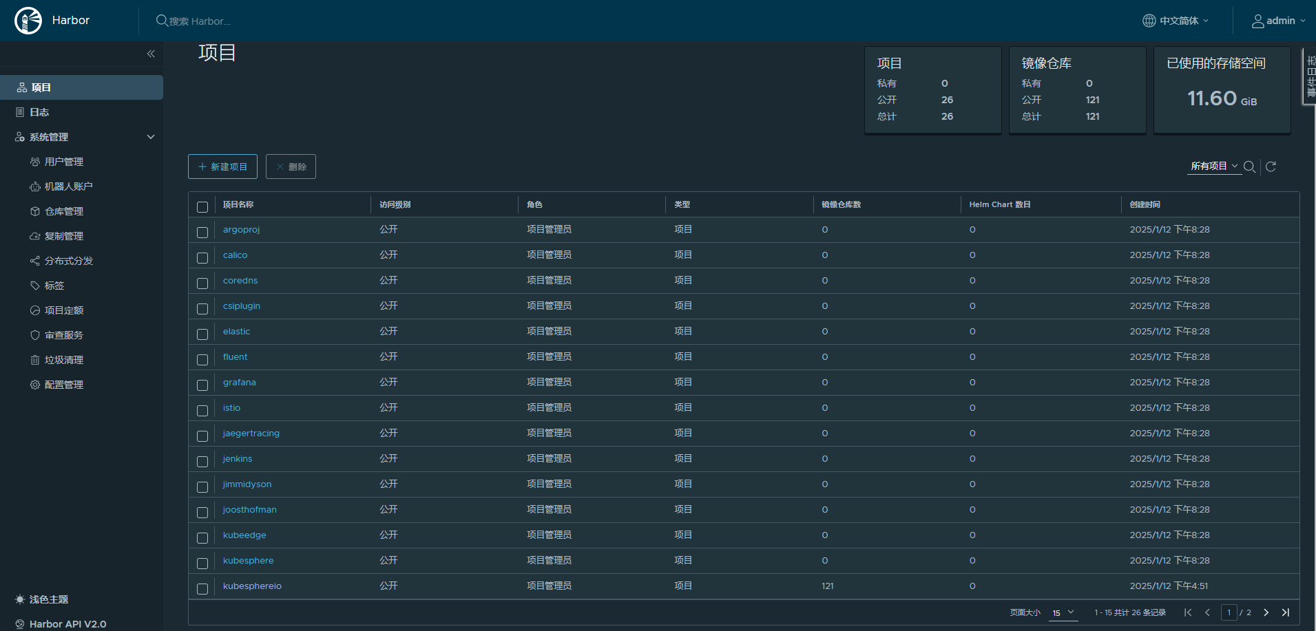The image size is (1316, 631).
Task: Open the fluent project
Action: (235, 357)
